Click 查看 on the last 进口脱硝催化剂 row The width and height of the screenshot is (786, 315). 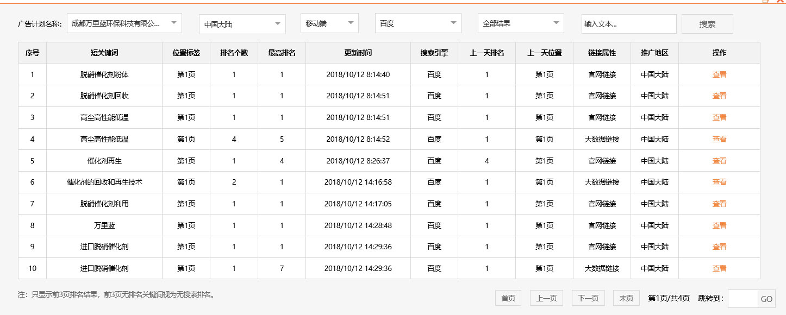pos(719,268)
